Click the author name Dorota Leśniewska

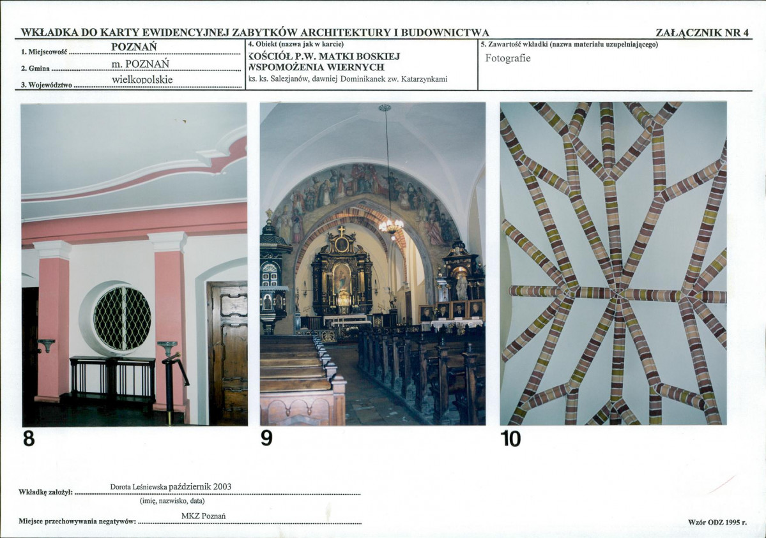139,486
